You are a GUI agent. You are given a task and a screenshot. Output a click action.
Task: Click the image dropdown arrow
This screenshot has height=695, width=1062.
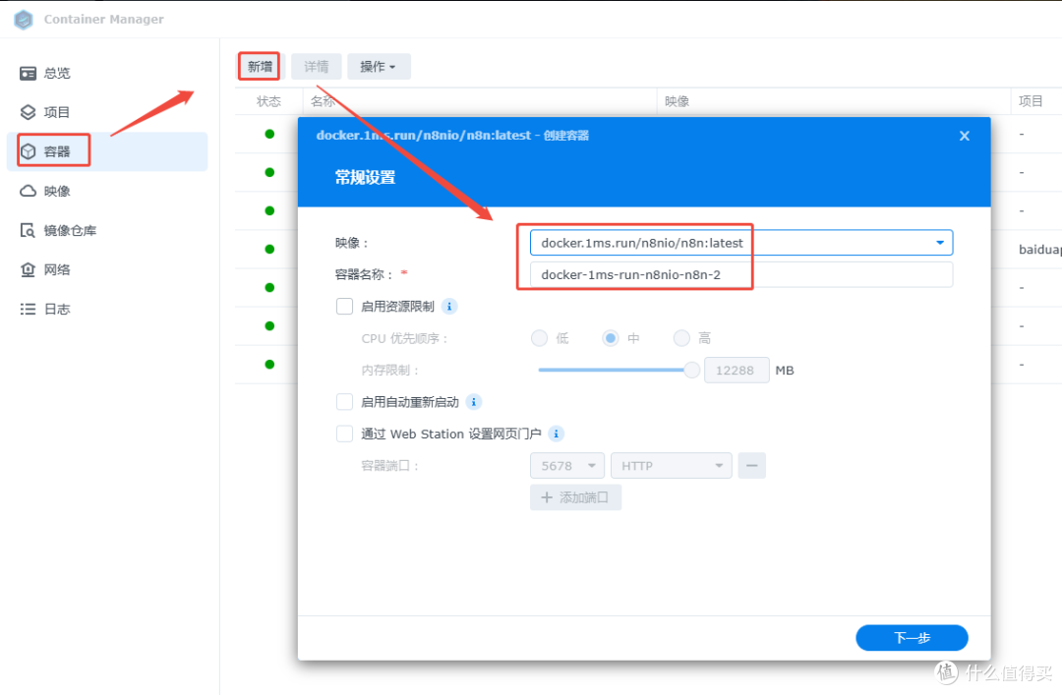coord(940,243)
